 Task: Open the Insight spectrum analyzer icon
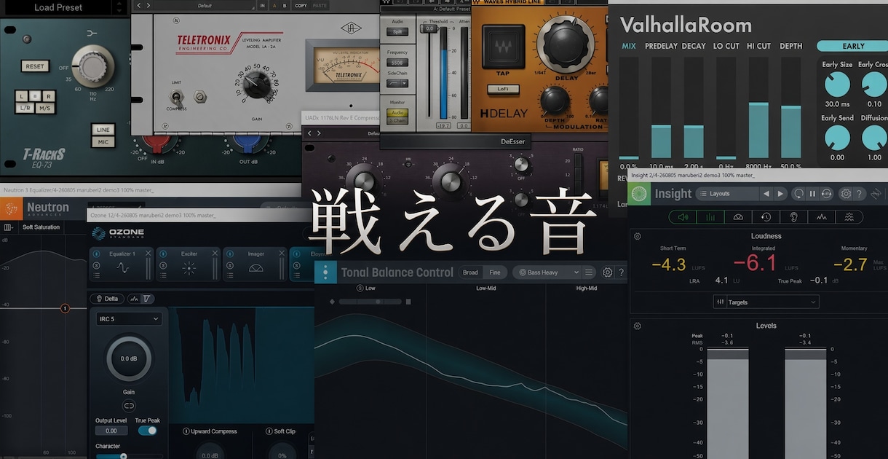821,216
